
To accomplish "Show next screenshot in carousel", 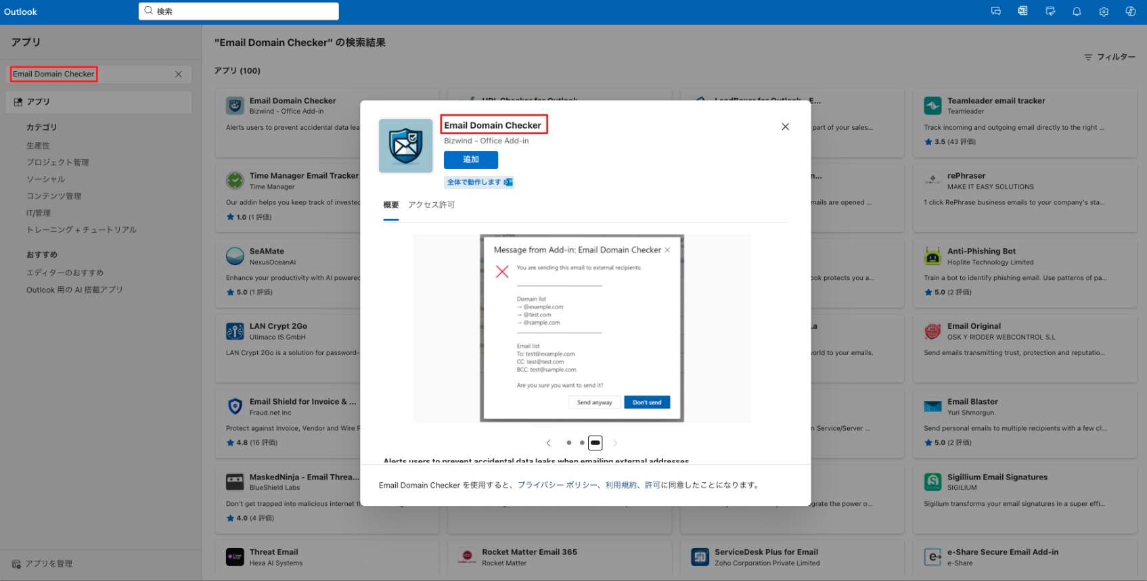I will point(615,443).
